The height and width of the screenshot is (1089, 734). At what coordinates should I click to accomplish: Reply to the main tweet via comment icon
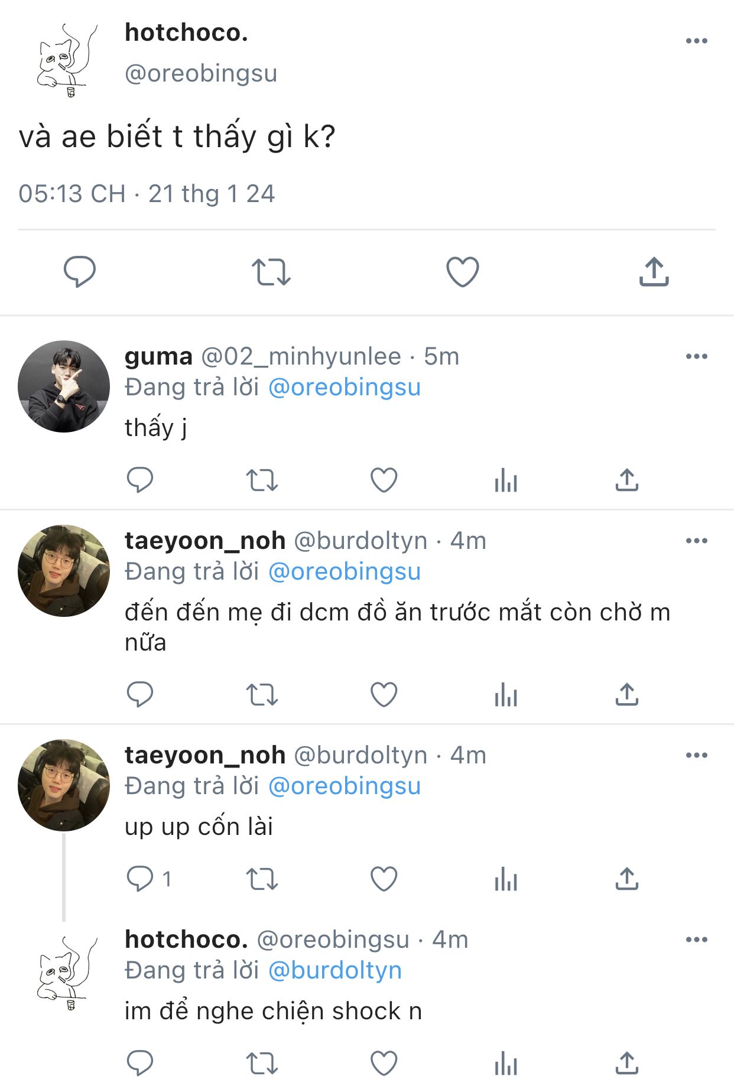pyautogui.click(x=80, y=272)
